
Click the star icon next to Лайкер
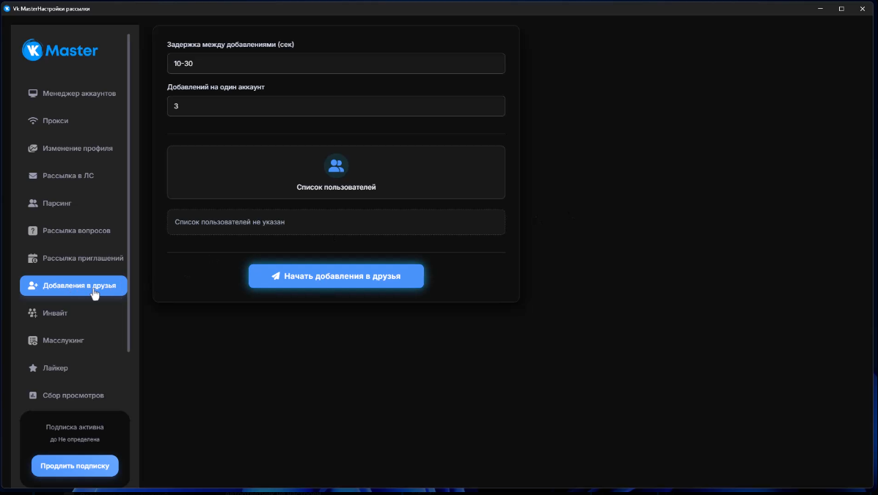(32, 368)
